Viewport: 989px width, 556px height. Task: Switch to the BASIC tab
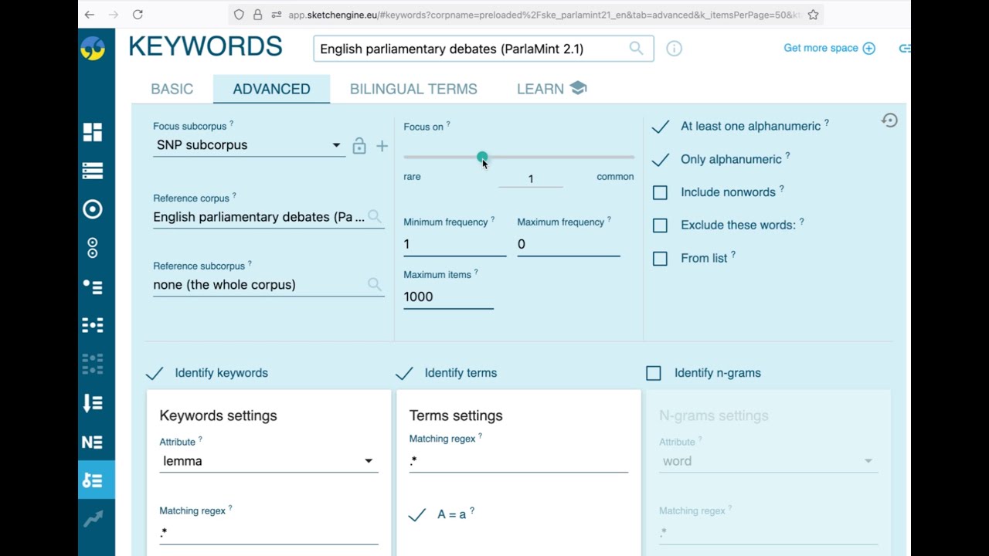pos(172,89)
